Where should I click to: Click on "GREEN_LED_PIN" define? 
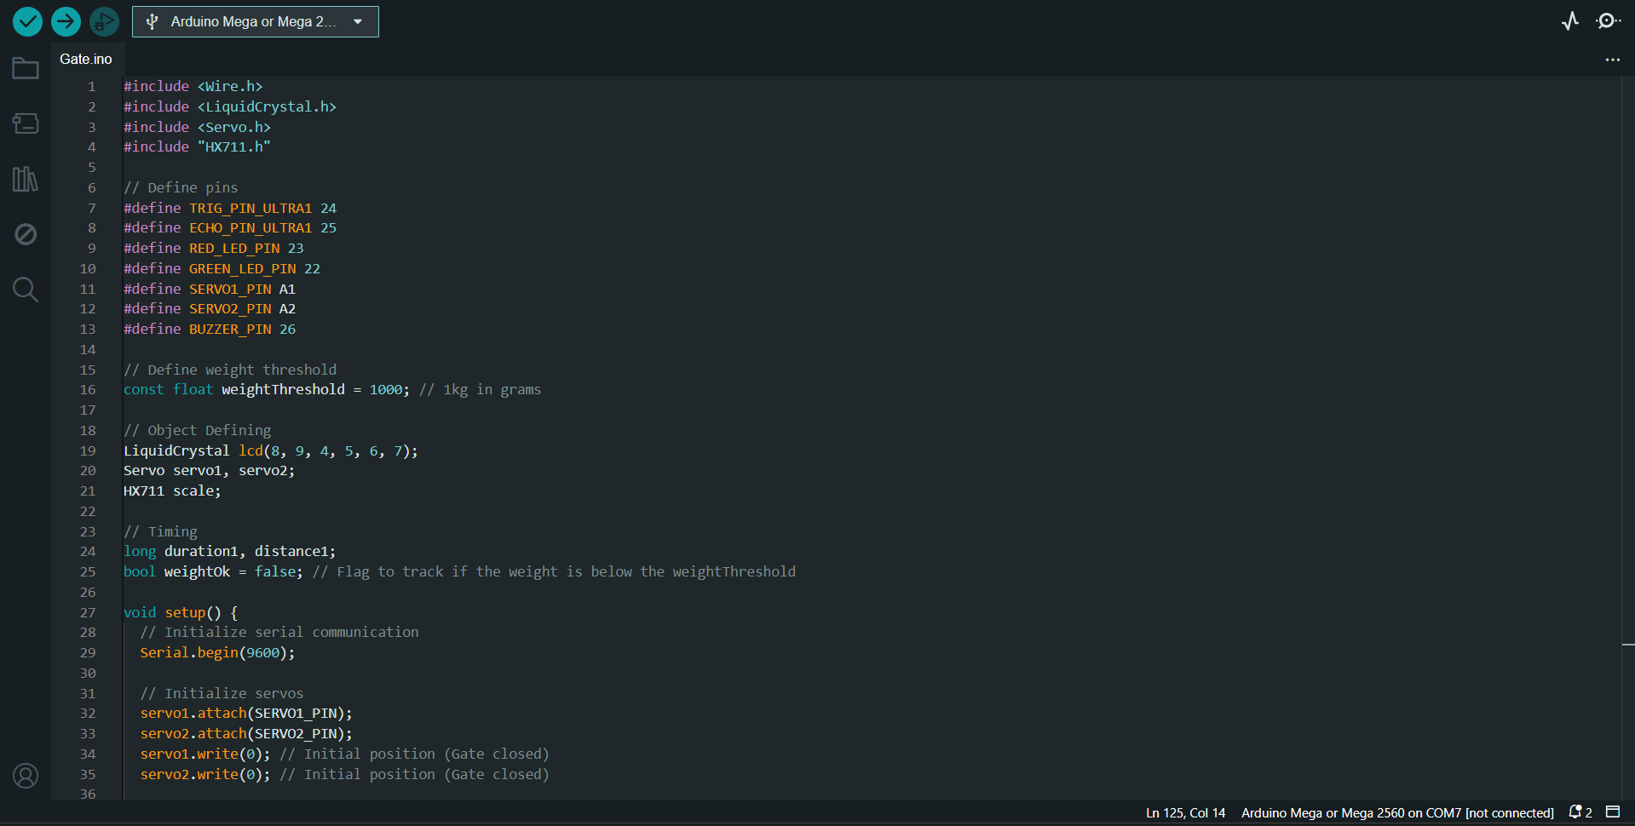tap(243, 269)
